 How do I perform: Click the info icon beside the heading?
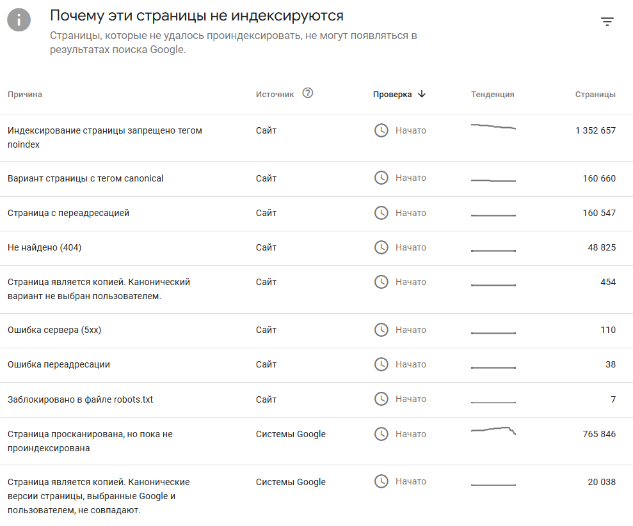point(19,20)
